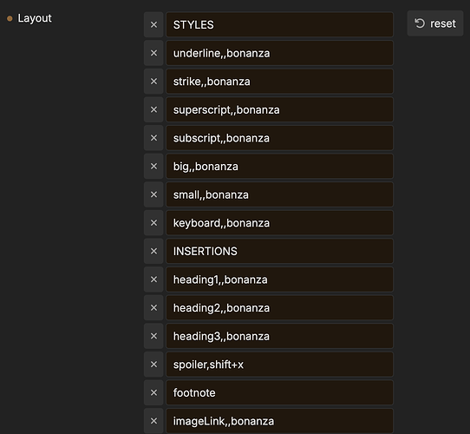The width and height of the screenshot is (470, 434).
Task: Focus the INSERTIONS input field
Action: (x=280, y=251)
